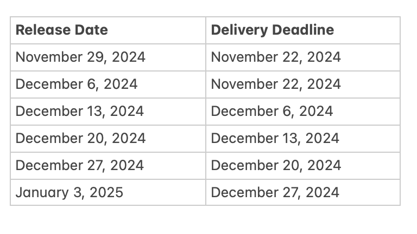Image resolution: width=417 pixels, height=234 pixels.
Task: Click the word Date in header
Action: (x=91, y=30)
